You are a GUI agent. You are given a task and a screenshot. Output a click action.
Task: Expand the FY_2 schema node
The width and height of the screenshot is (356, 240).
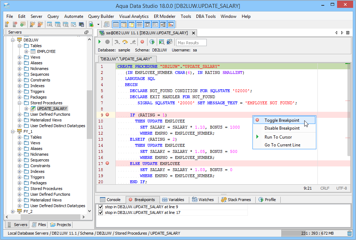pos(13,211)
